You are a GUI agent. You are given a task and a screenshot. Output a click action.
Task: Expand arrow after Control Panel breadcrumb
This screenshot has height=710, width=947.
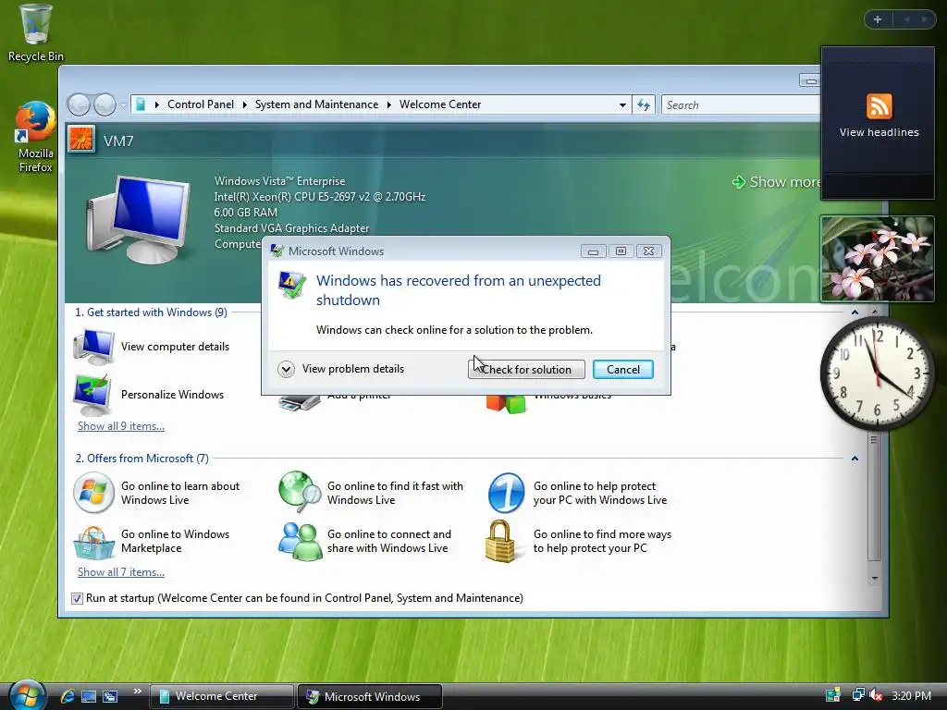244,105
